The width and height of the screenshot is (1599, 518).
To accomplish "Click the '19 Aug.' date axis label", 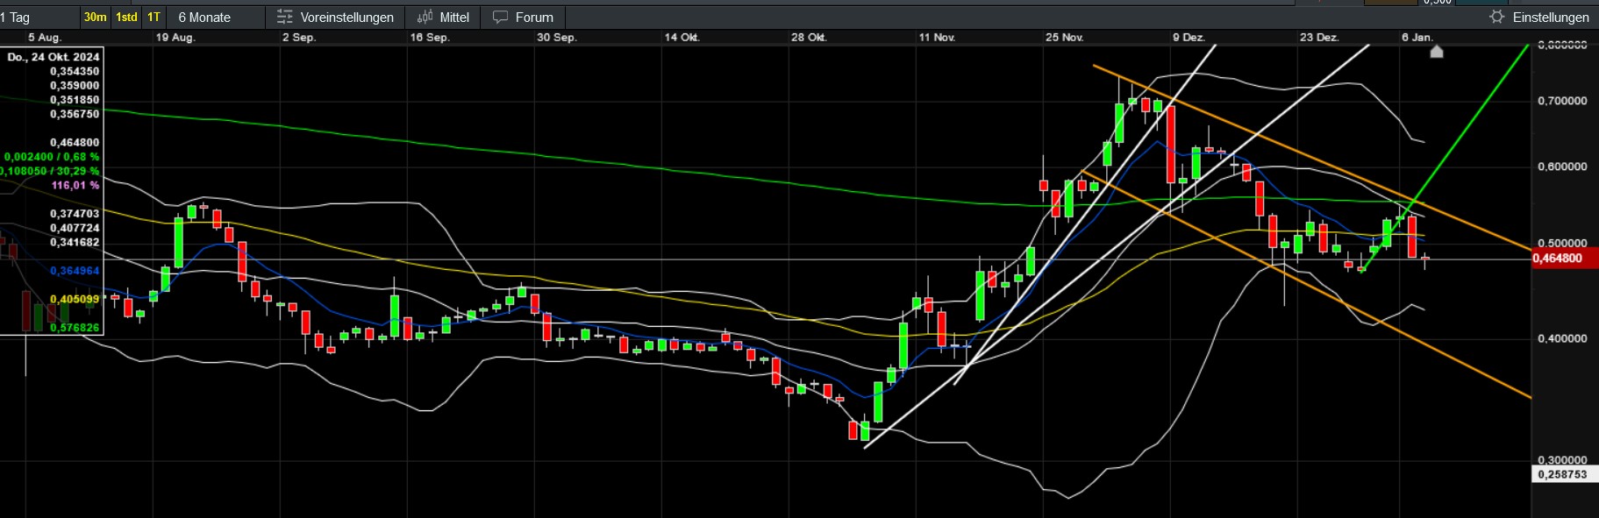I will tap(175, 38).
